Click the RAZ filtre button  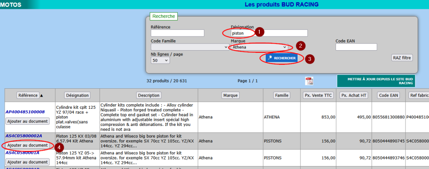coord(402,58)
